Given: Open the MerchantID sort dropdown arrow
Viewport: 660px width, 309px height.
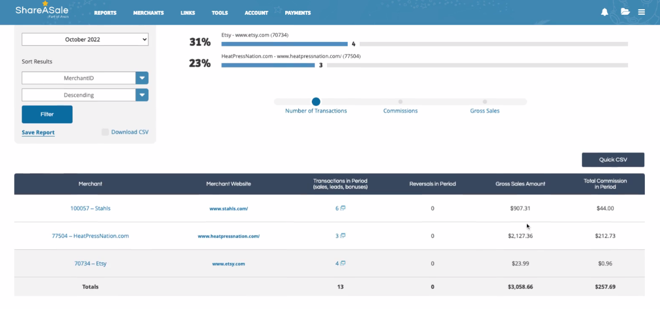Looking at the screenshot, I should tap(142, 78).
